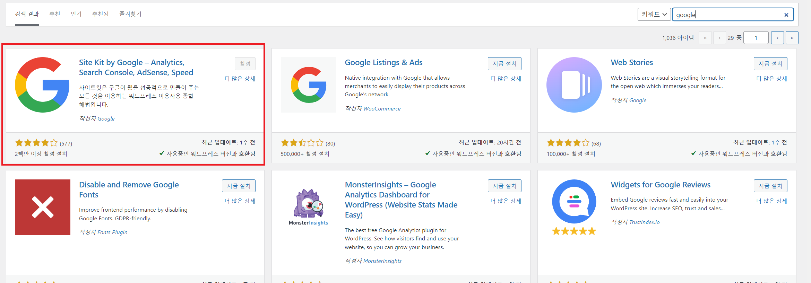
Task: Clear the search field using the X icon
Action: click(x=786, y=15)
